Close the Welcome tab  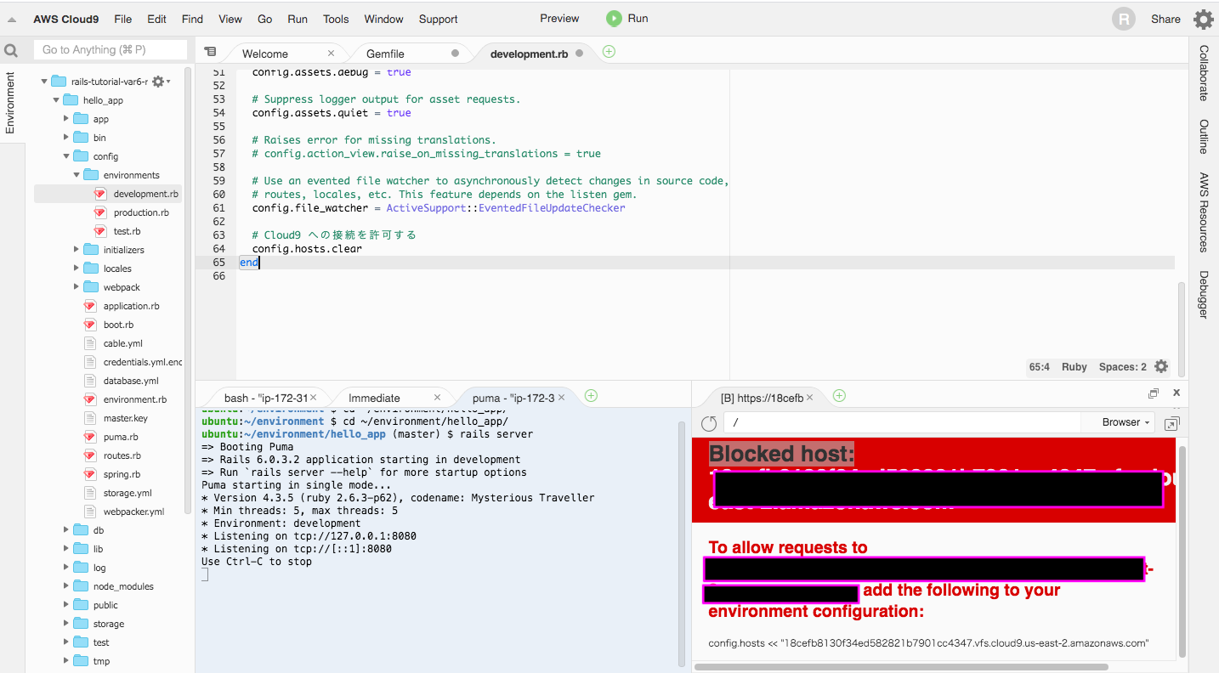[332, 54]
